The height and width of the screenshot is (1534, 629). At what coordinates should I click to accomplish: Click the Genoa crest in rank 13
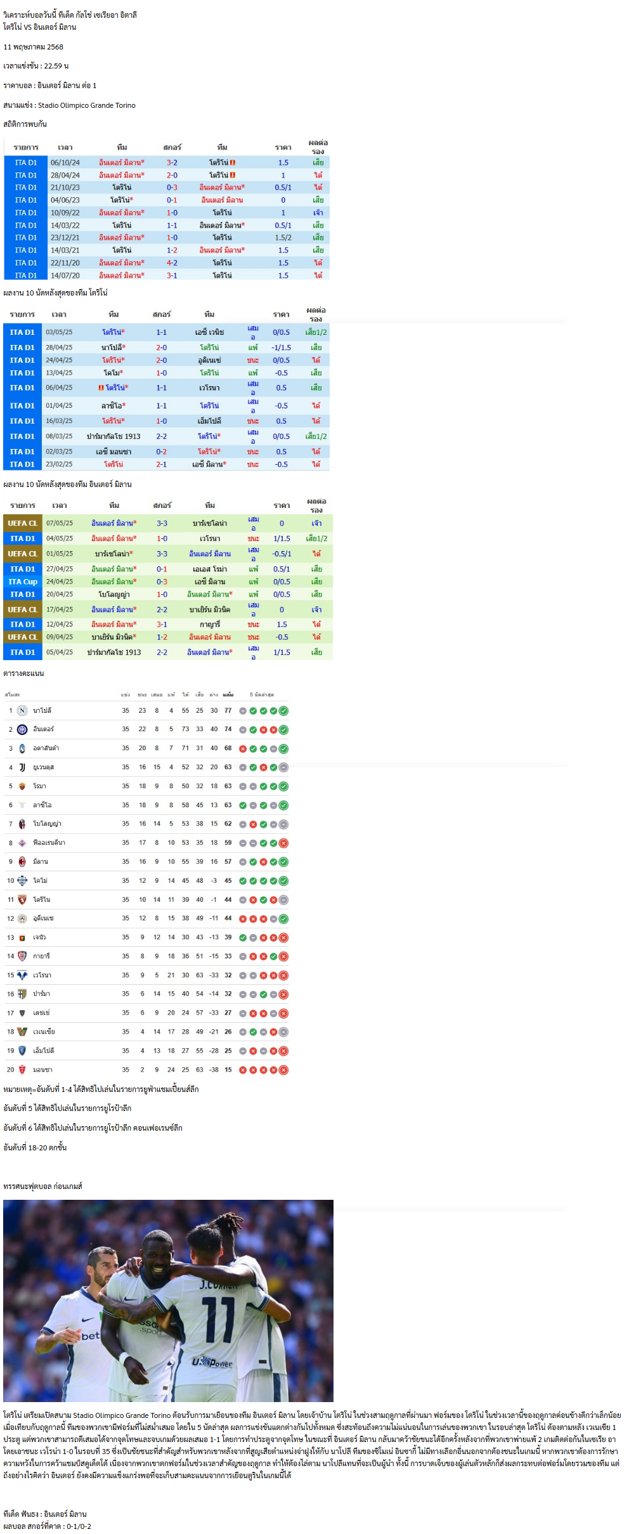coord(22,937)
